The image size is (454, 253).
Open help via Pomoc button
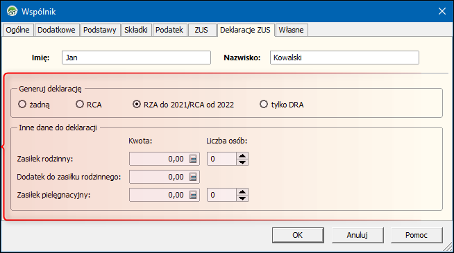pyautogui.click(x=417, y=235)
